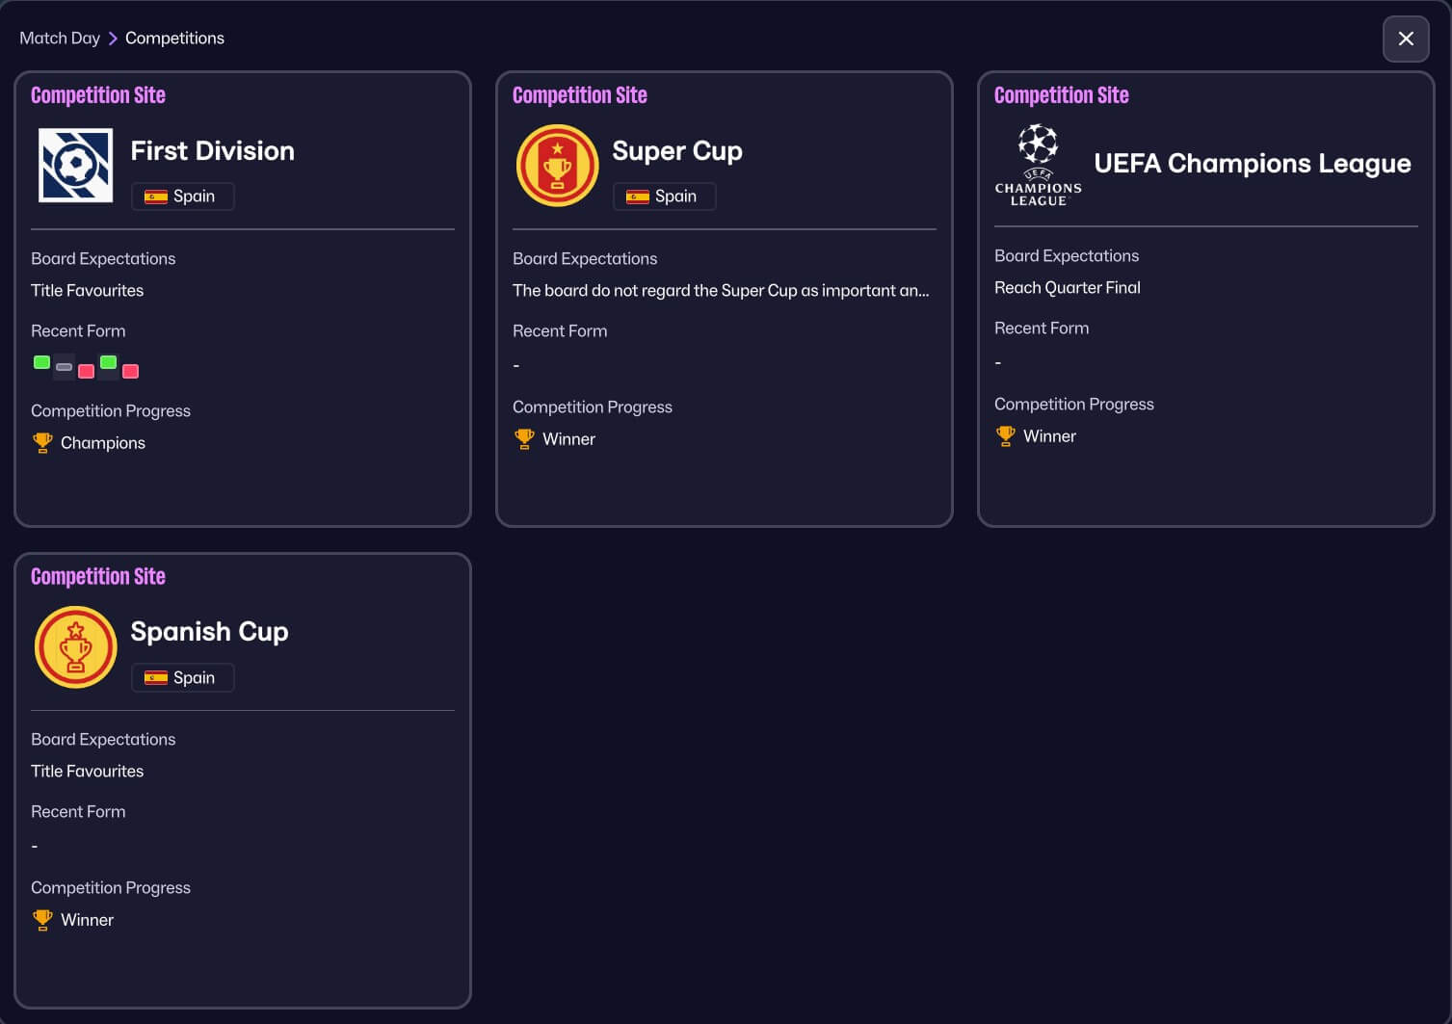Click the Super Cup trophy badge
Image resolution: width=1452 pixels, height=1024 pixels.
point(557,166)
